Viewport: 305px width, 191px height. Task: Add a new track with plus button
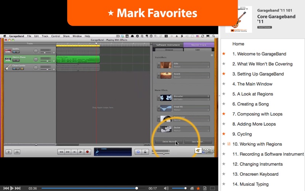[8, 152]
